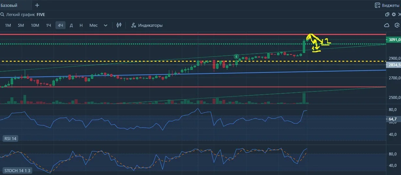Expand the additional timeframes dropdown arrow
The height and width of the screenshot is (175, 401).
(106, 25)
